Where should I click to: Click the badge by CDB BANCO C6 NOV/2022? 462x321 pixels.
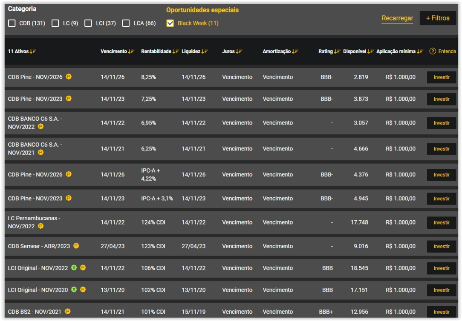pos(40,126)
